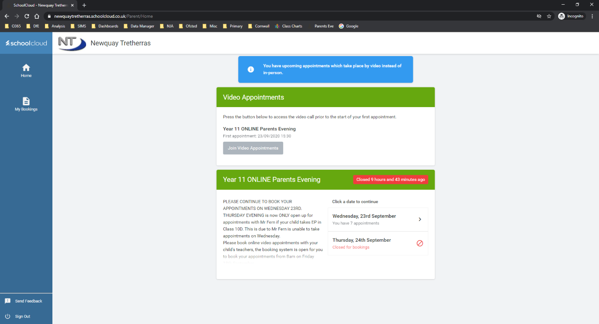Open the Misc bookmark folder

click(x=210, y=26)
